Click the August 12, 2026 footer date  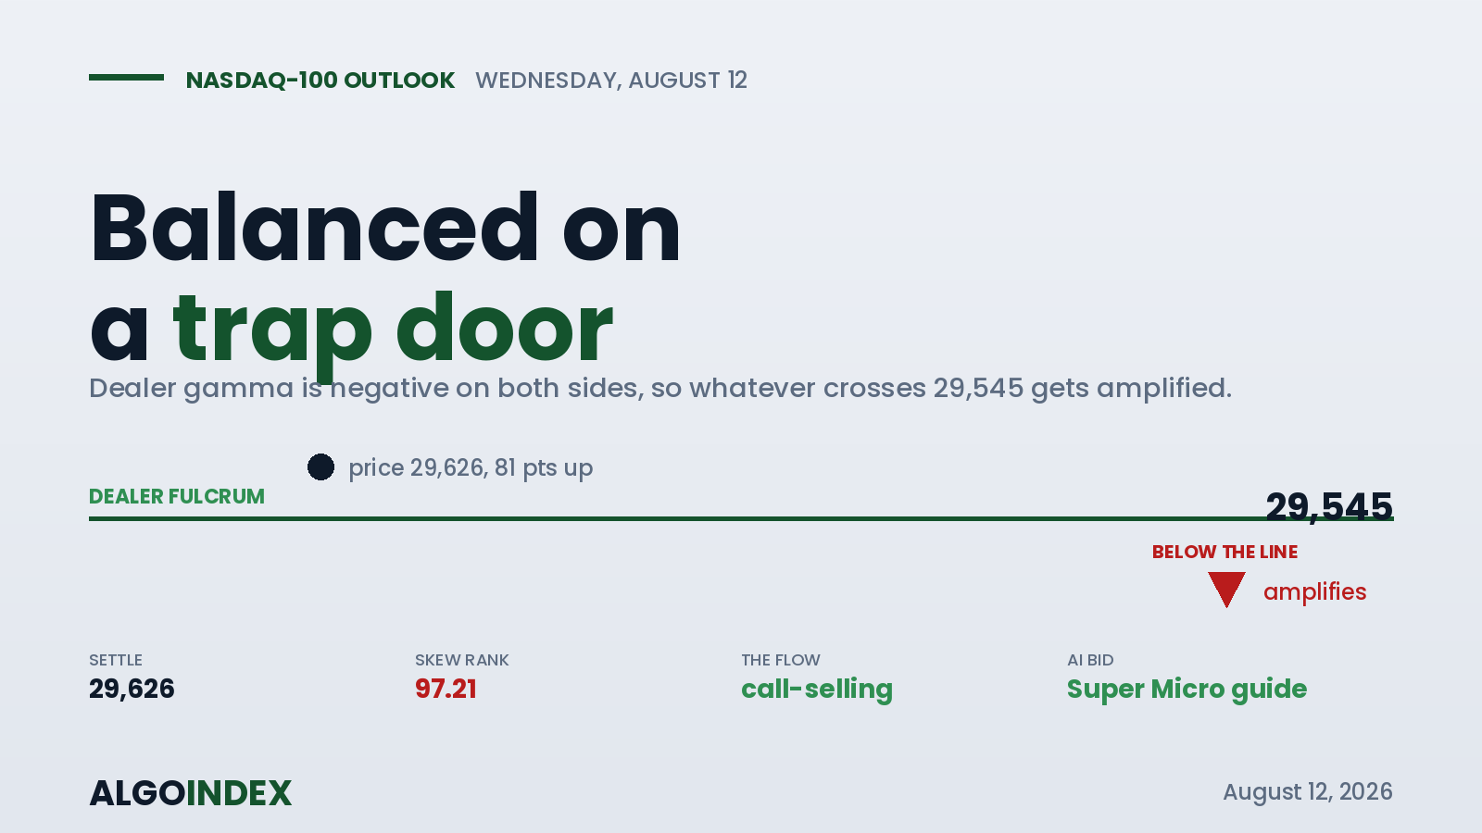[x=1308, y=792]
